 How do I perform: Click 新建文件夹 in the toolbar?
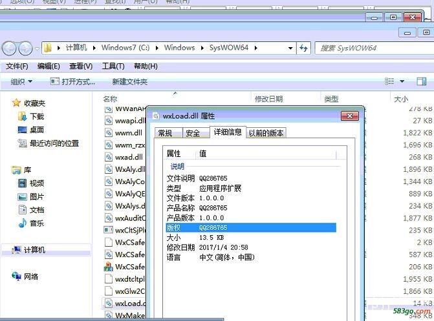(129, 81)
